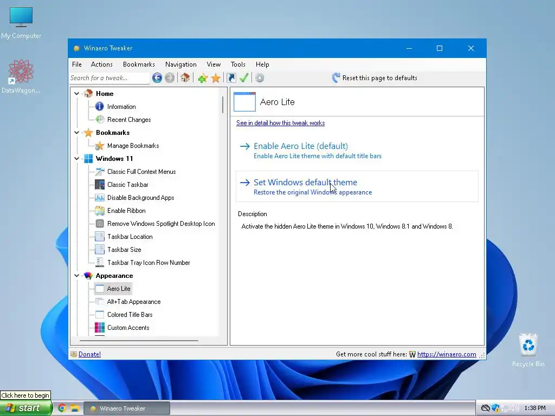Open the Bookmarks menu
Screen dimensions: 555x416
pyautogui.click(x=139, y=64)
